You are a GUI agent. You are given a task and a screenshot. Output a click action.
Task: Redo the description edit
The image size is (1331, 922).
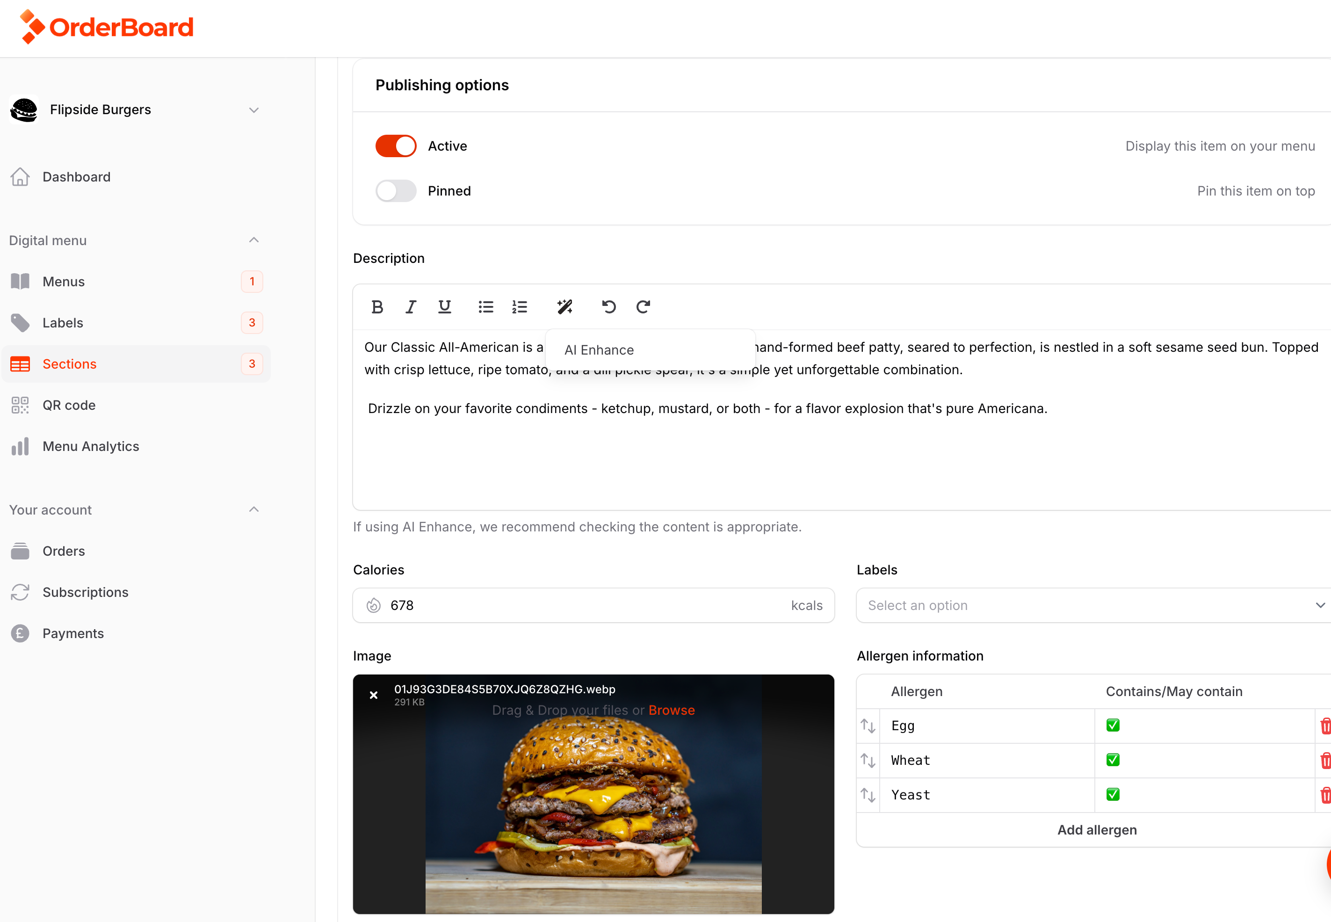coord(643,307)
